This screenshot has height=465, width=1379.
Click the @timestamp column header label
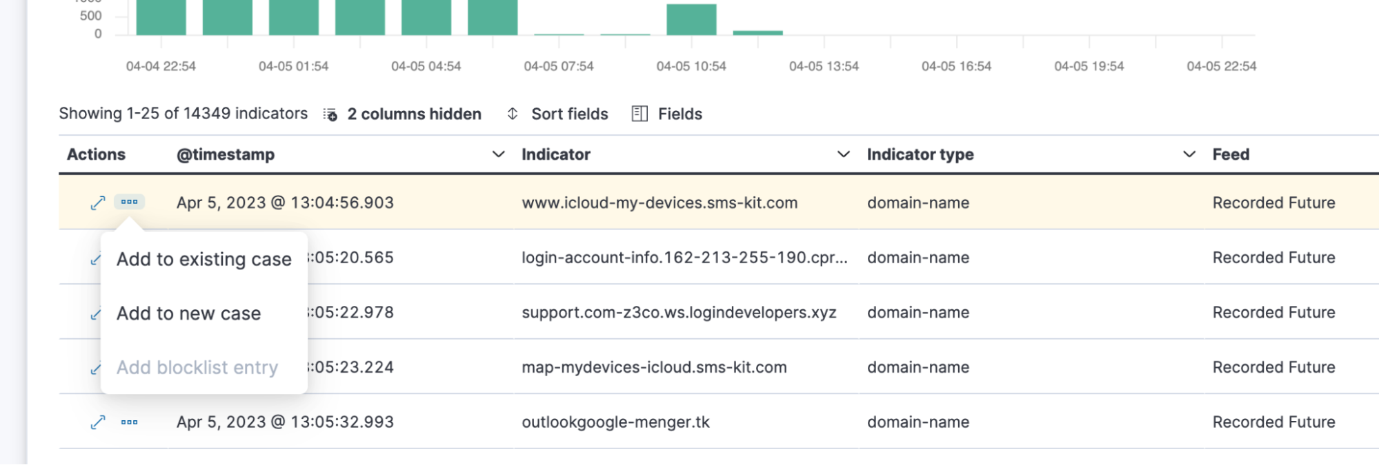coord(226,154)
